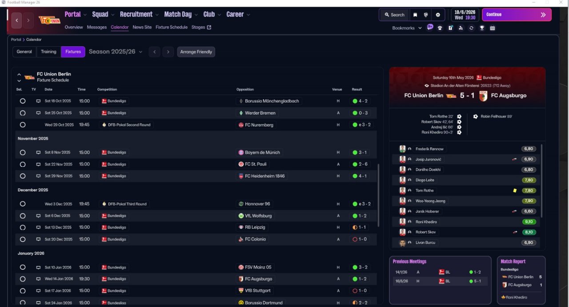Go to next season with right arrow
This screenshot has height=307, width=569.
coord(168,52)
